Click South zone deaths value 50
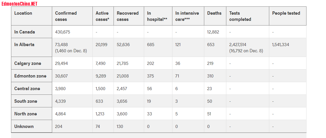The image size is (326, 138). click(210, 101)
